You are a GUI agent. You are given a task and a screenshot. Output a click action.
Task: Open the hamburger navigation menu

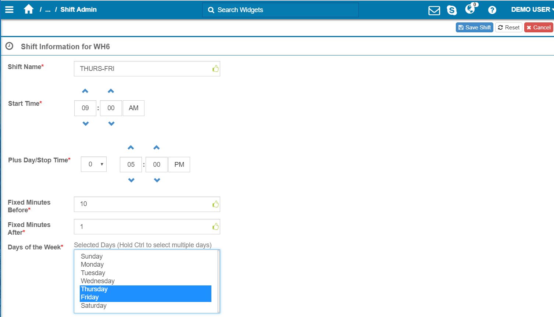(9, 10)
